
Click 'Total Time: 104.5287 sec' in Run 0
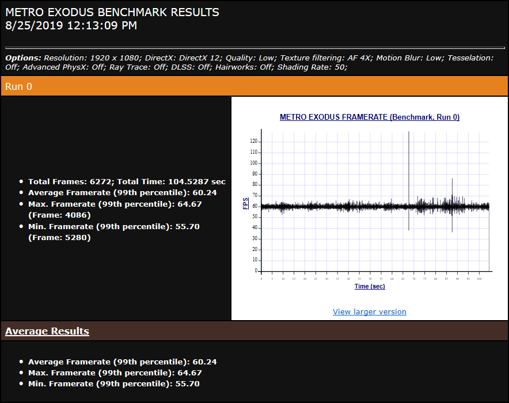[172, 182]
